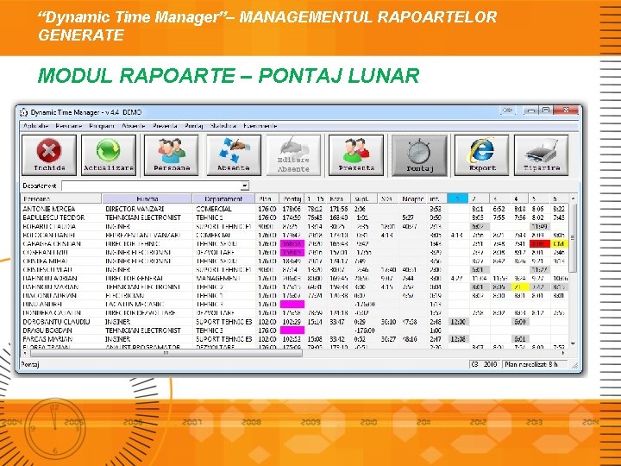Select the BADULESCU TEODOR row
This screenshot has height=466, width=621.
295,217
